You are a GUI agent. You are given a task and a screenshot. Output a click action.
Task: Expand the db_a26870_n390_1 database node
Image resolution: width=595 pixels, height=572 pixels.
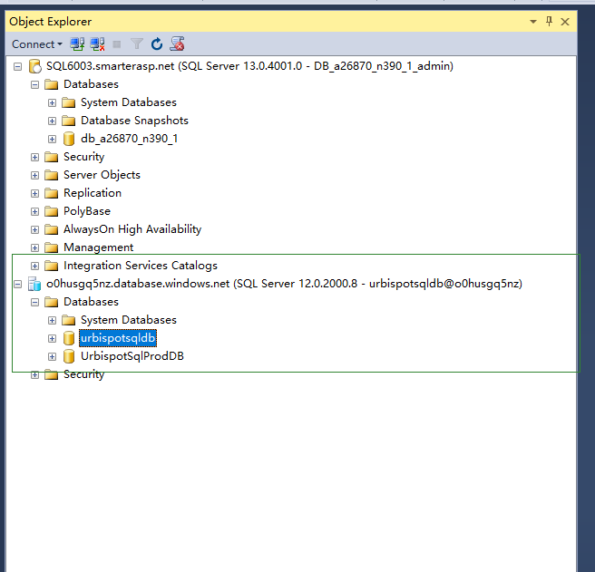(53, 139)
